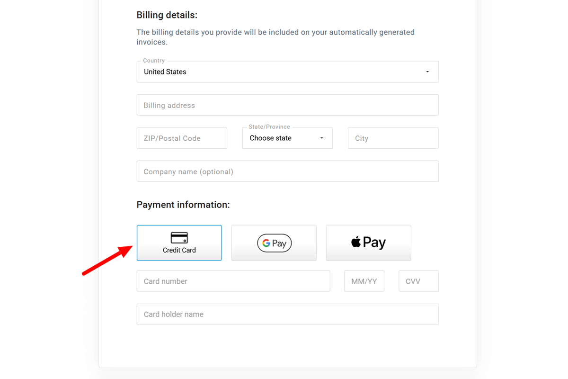Click into the Billing address field
Image resolution: width=568 pixels, height=379 pixels.
[287, 105]
